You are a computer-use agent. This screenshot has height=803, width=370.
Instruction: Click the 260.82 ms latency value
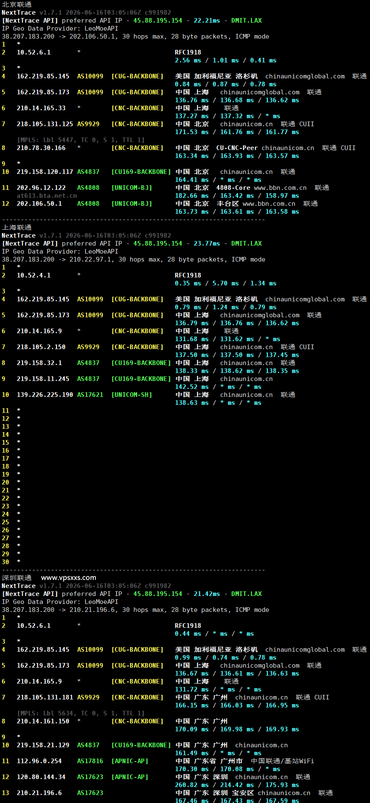192,785
